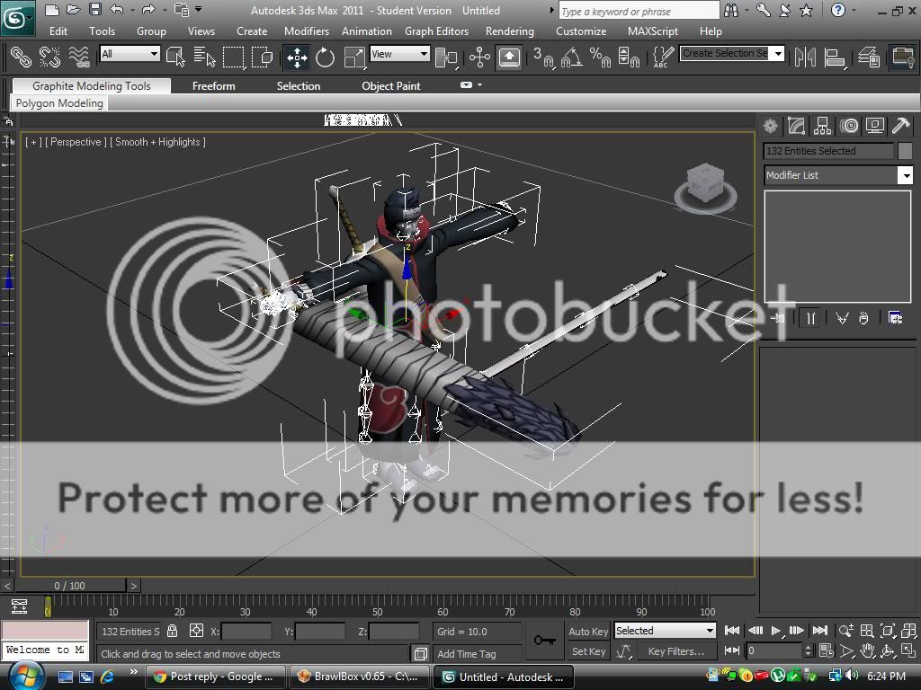
Task: Activate the Select Object tool
Action: 175,57
